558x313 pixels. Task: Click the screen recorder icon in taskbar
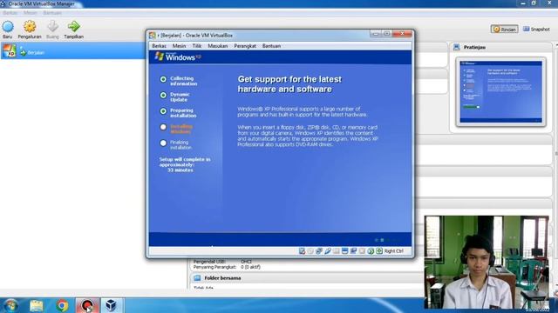tap(87, 305)
